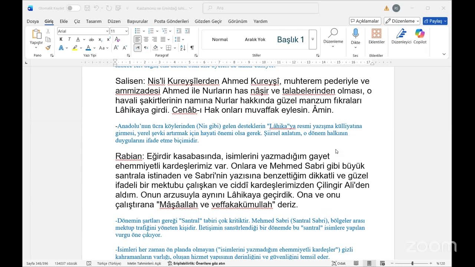Open the warning alert icon in title bar
The width and height of the screenshot is (475, 267).
[x=387, y=8]
